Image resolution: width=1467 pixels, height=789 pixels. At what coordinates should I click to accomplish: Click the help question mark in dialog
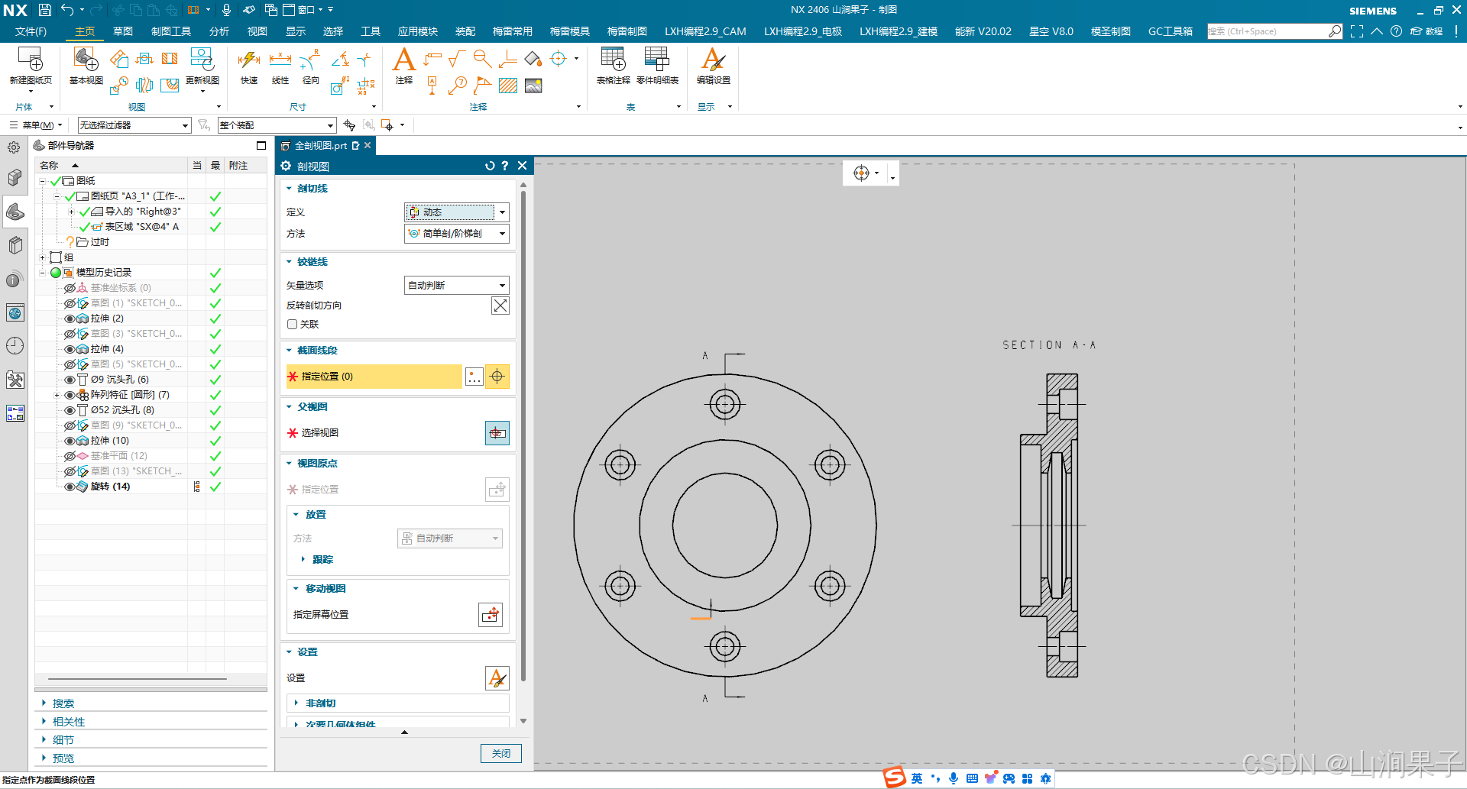click(505, 166)
